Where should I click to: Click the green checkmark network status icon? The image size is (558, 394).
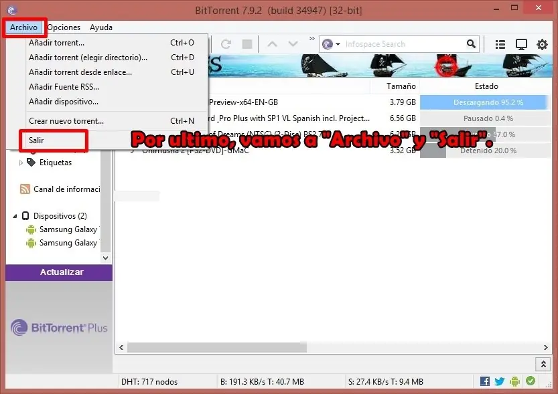click(531, 381)
